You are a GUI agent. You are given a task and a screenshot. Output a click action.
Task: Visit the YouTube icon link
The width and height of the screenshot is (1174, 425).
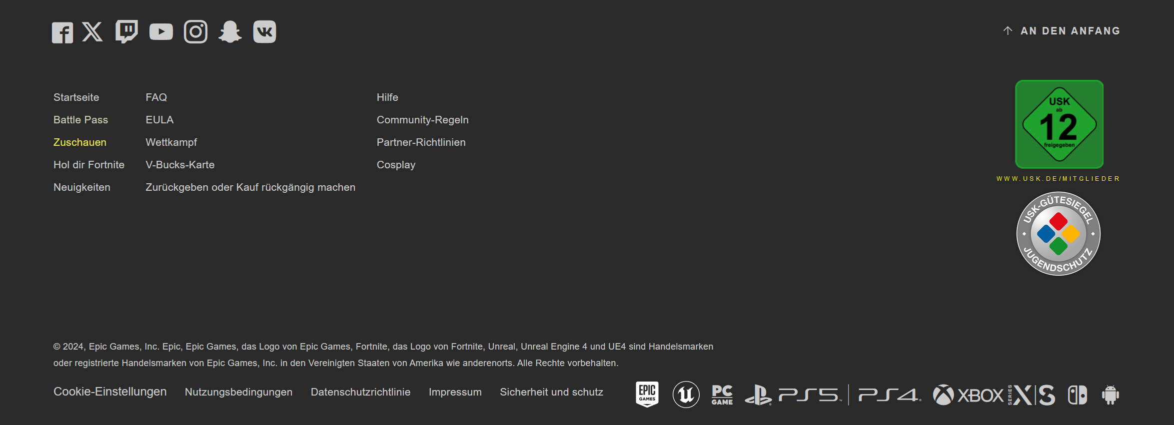(161, 32)
